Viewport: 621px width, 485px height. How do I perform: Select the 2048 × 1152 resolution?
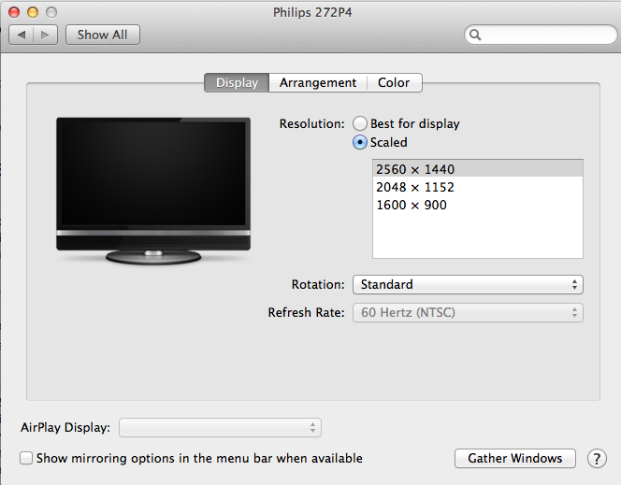(x=478, y=187)
